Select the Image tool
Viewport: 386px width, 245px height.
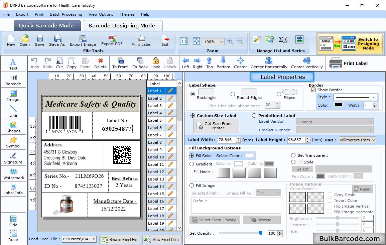13,96
